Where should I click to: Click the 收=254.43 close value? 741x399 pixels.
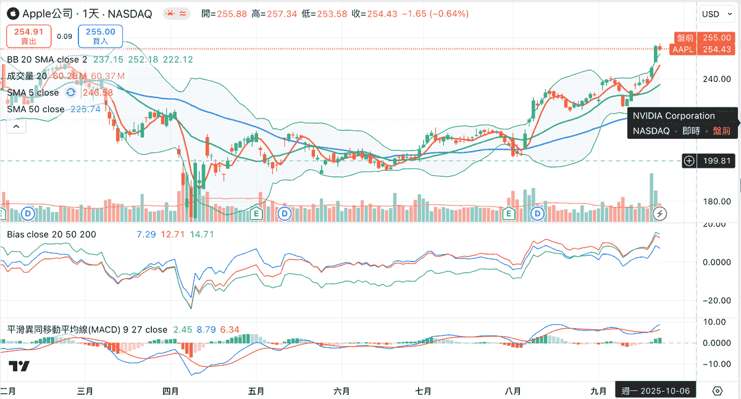(374, 14)
